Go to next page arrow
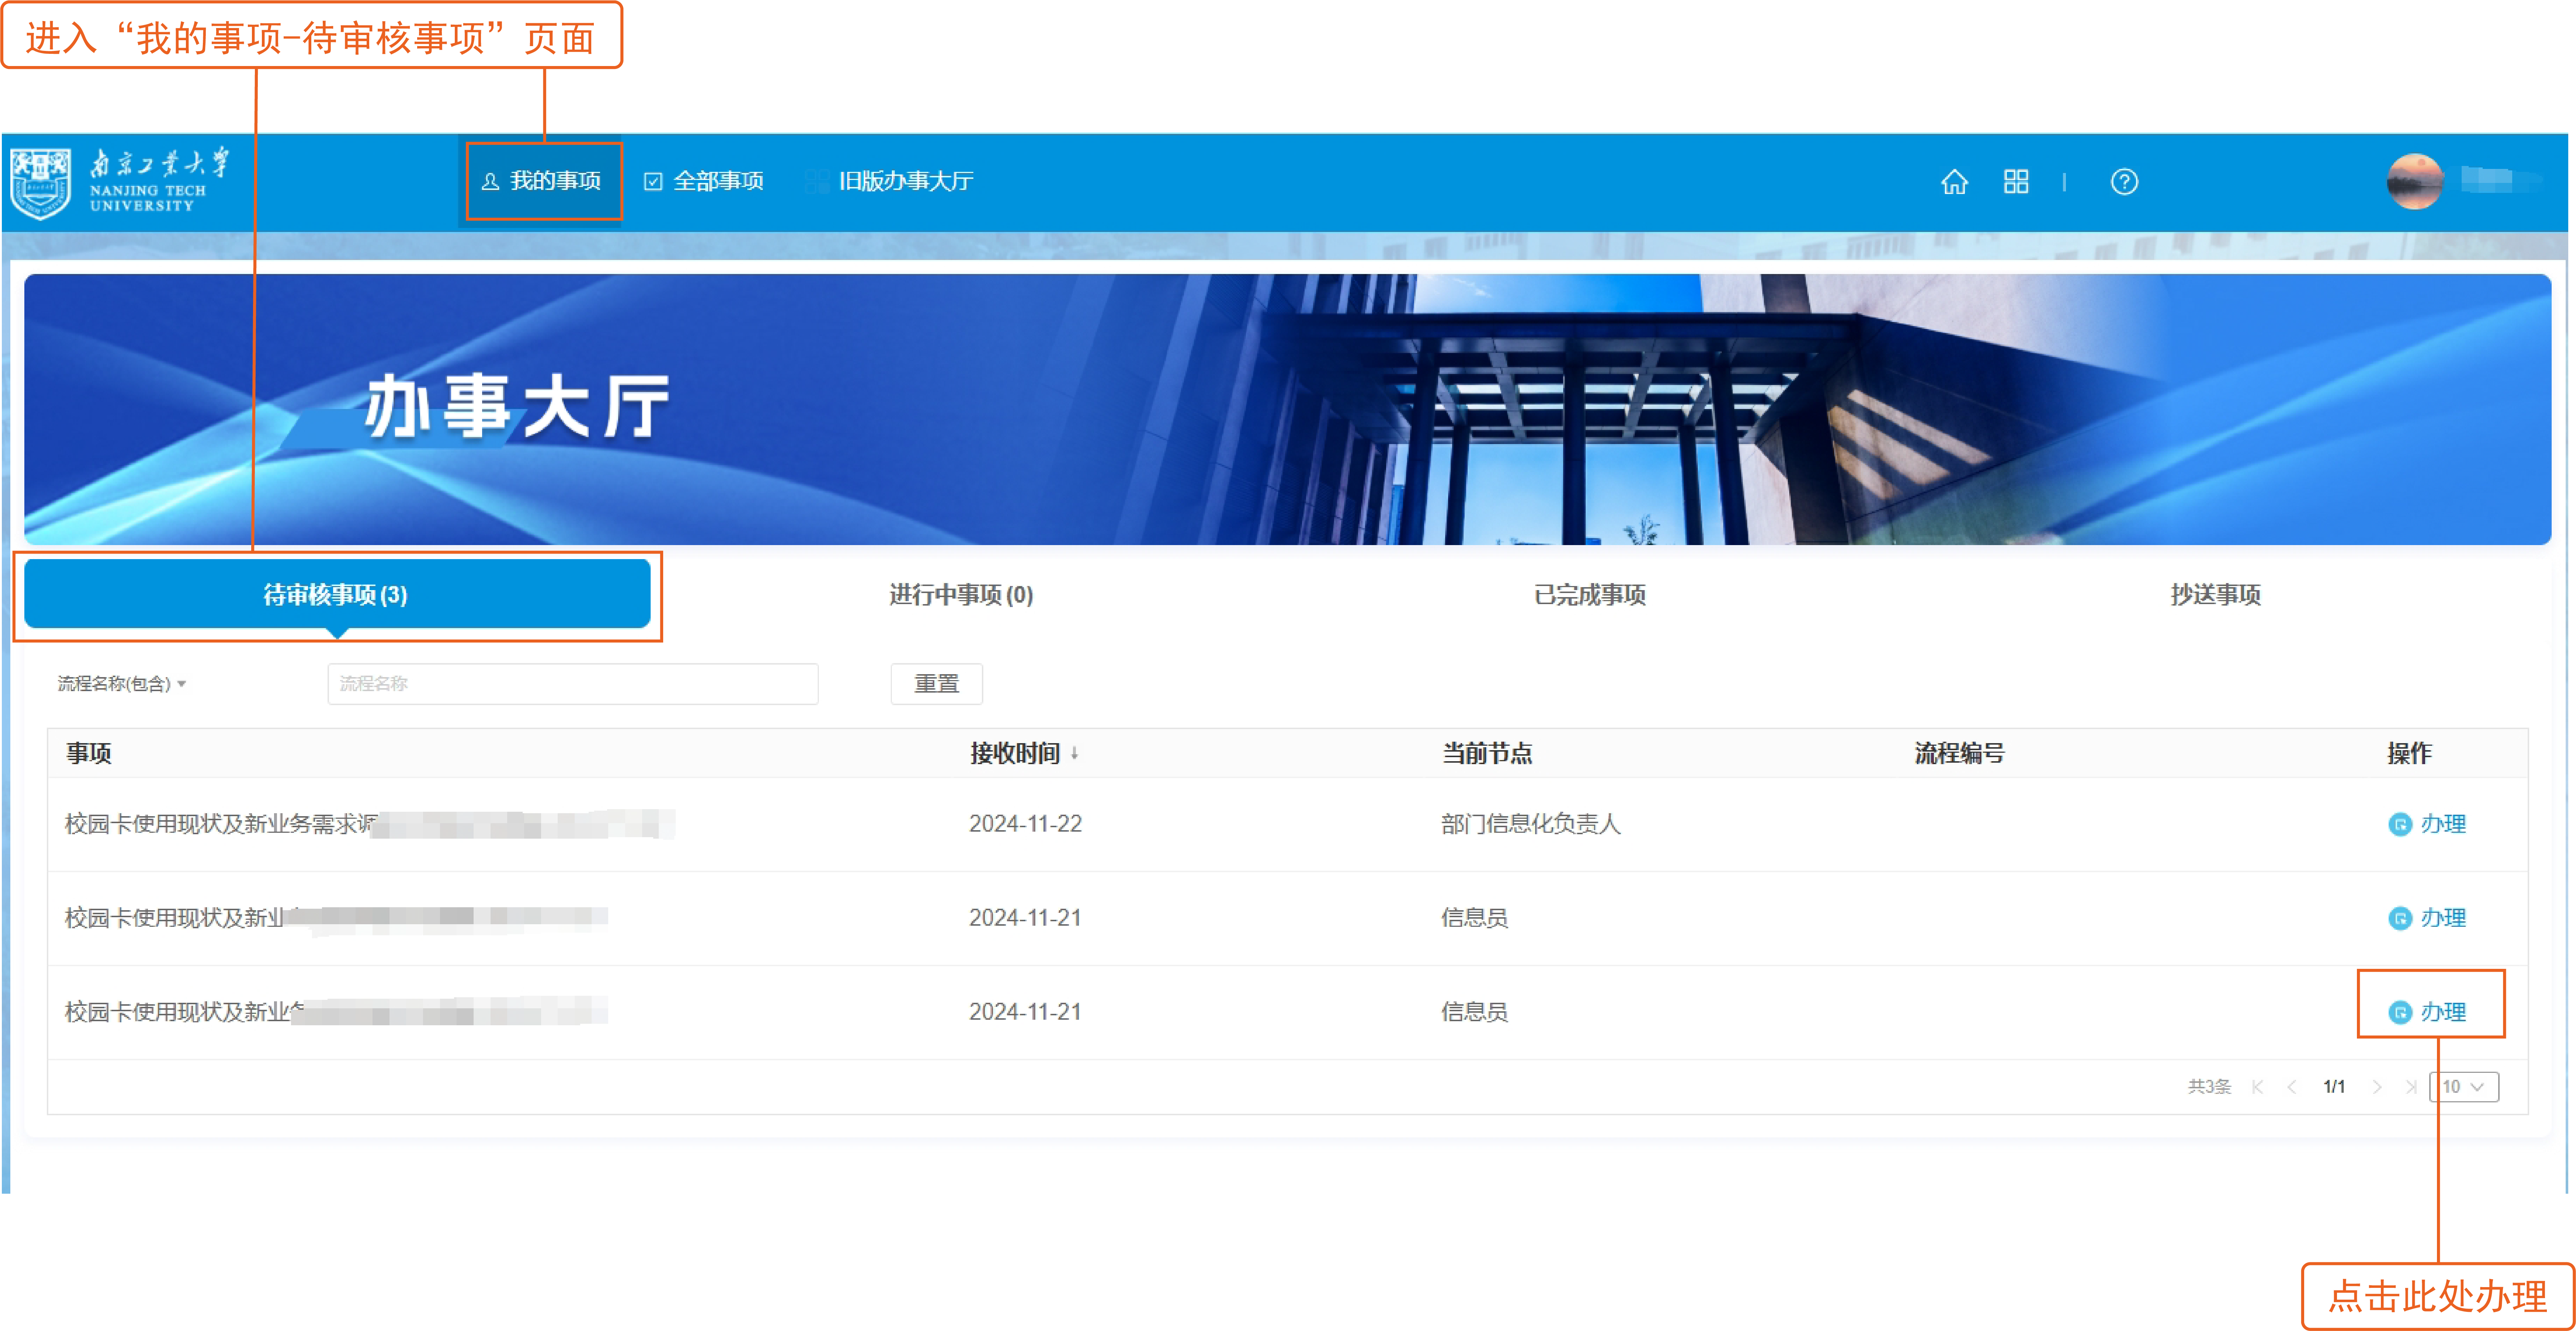This screenshot has height=1331, width=2576. point(2377,1087)
